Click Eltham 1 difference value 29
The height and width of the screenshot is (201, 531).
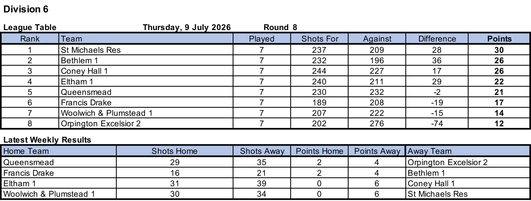(437, 82)
